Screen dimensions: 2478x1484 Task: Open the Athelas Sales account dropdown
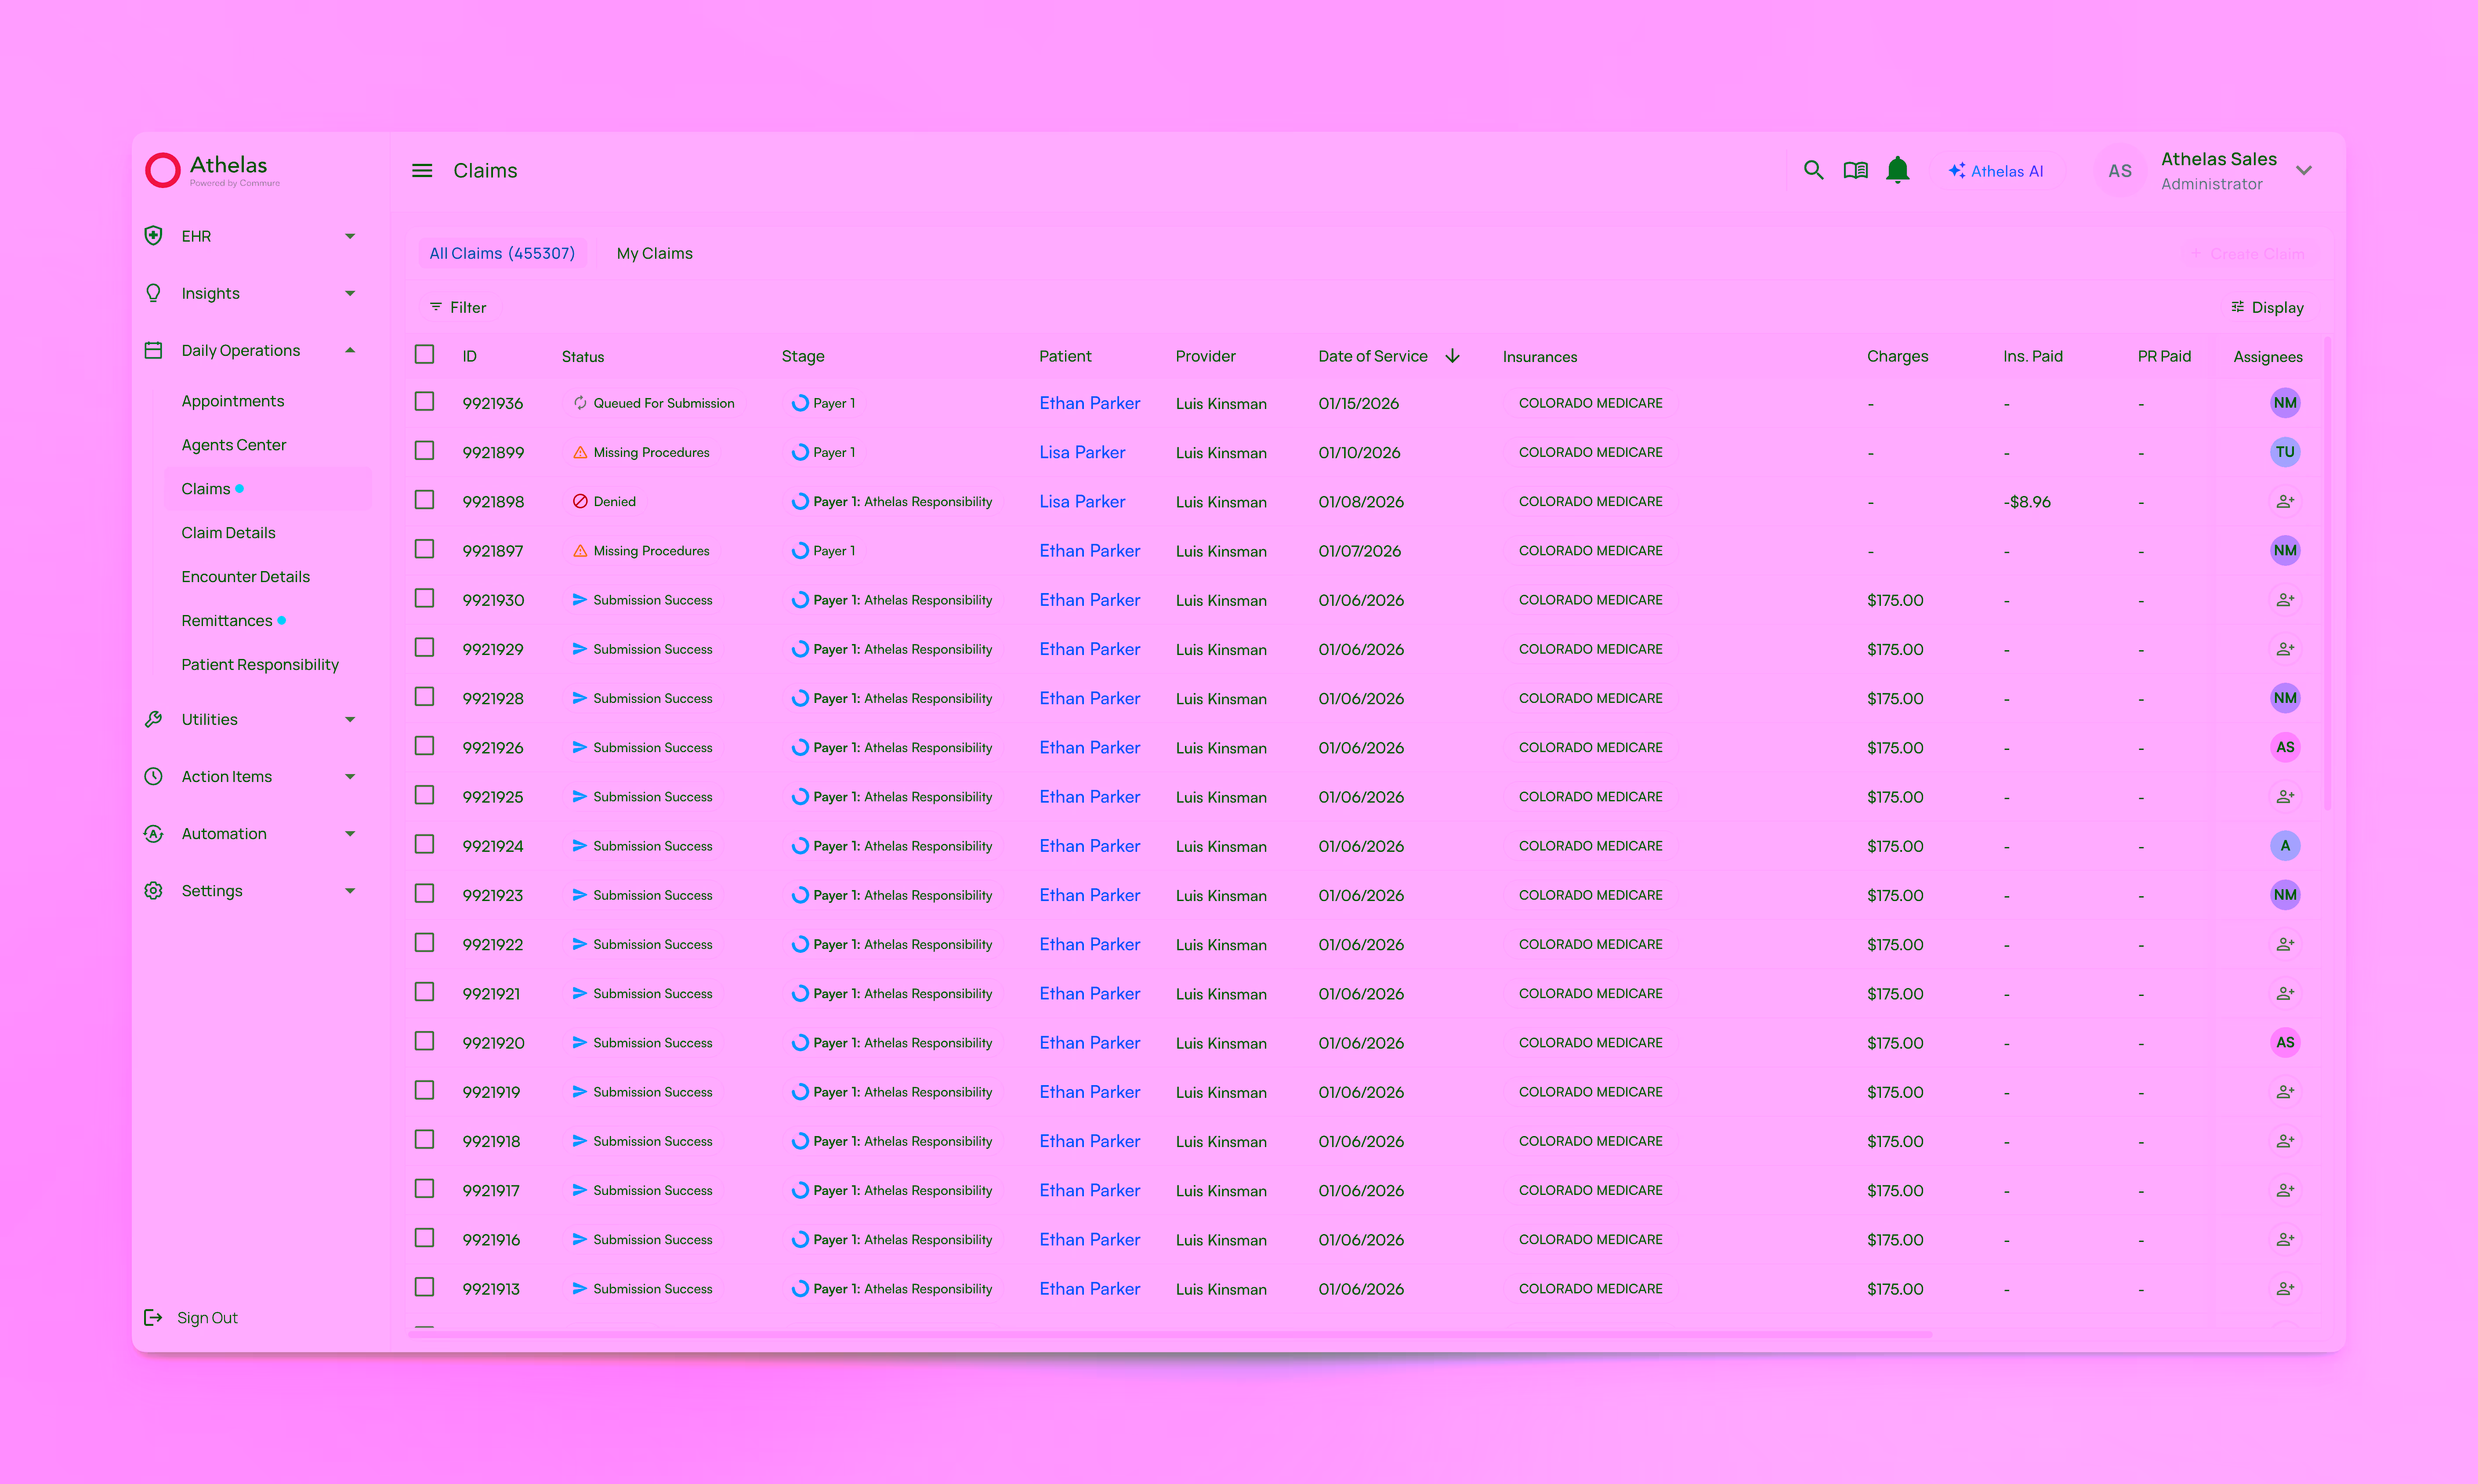click(x=2304, y=170)
